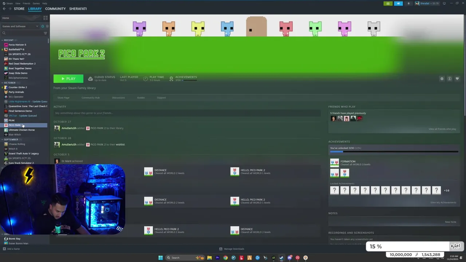Open Manage Downloads
This screenshot has width=466, height=262.
pos(232,249)
